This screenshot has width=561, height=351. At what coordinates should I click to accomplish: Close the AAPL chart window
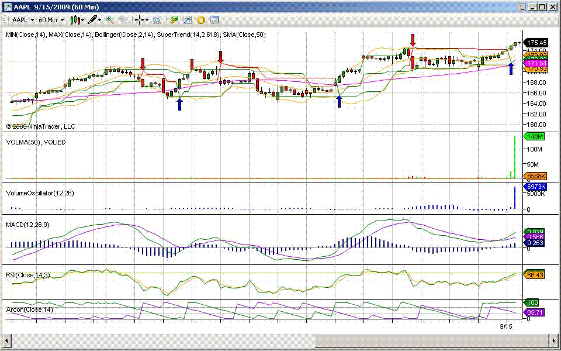(x=552, y=7)
